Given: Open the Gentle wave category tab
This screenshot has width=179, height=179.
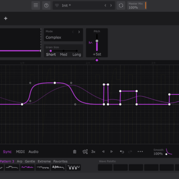Looking at the screenshot, I should (30, 162).
